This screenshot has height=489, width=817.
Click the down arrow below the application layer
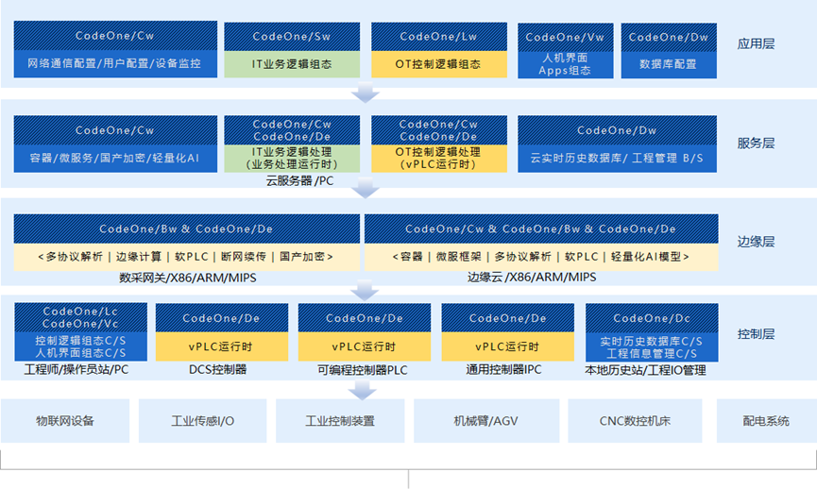pos(365,93)
